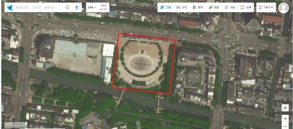293x129 pixels.
Task: Expand the 台州 city dropdown
Action: [x=92, y=8]
